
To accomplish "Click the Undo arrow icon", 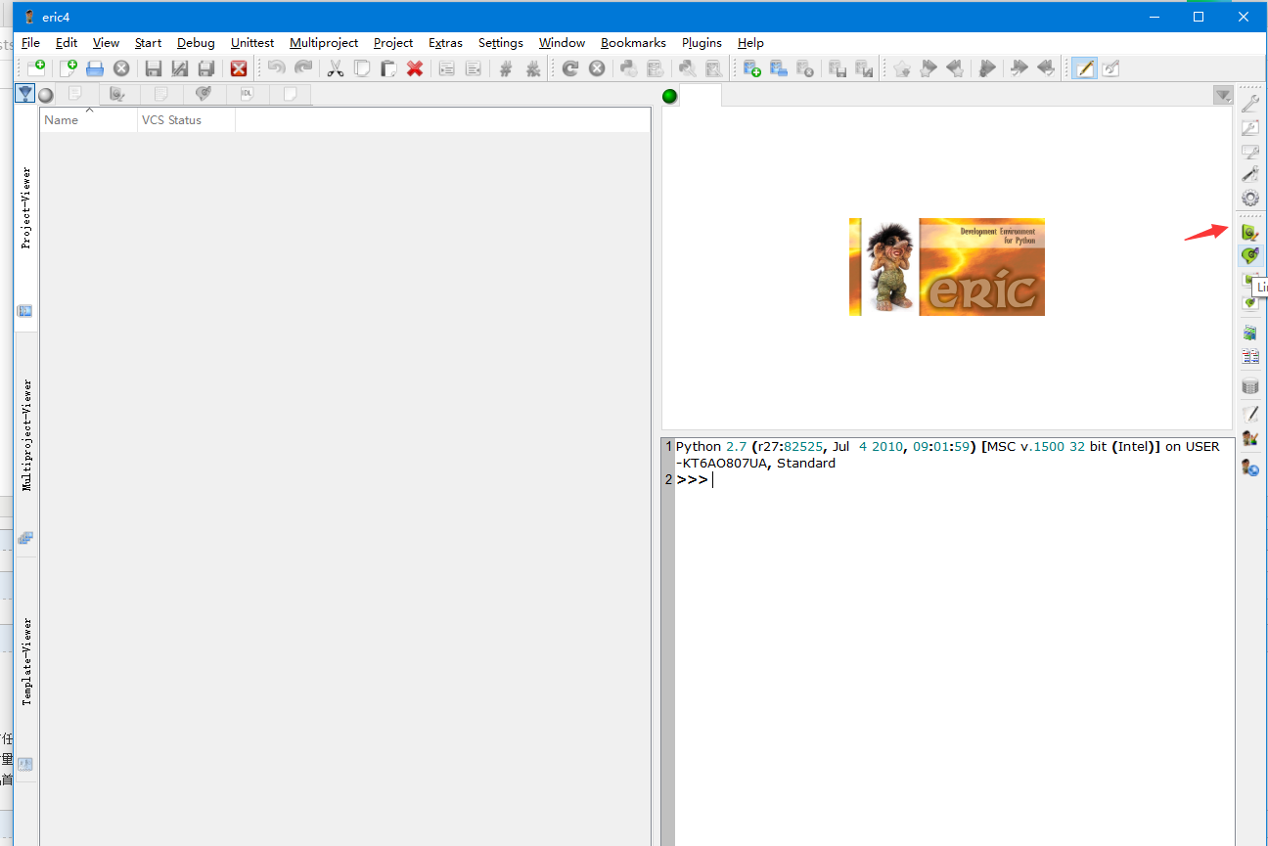I will pos(277,68).
